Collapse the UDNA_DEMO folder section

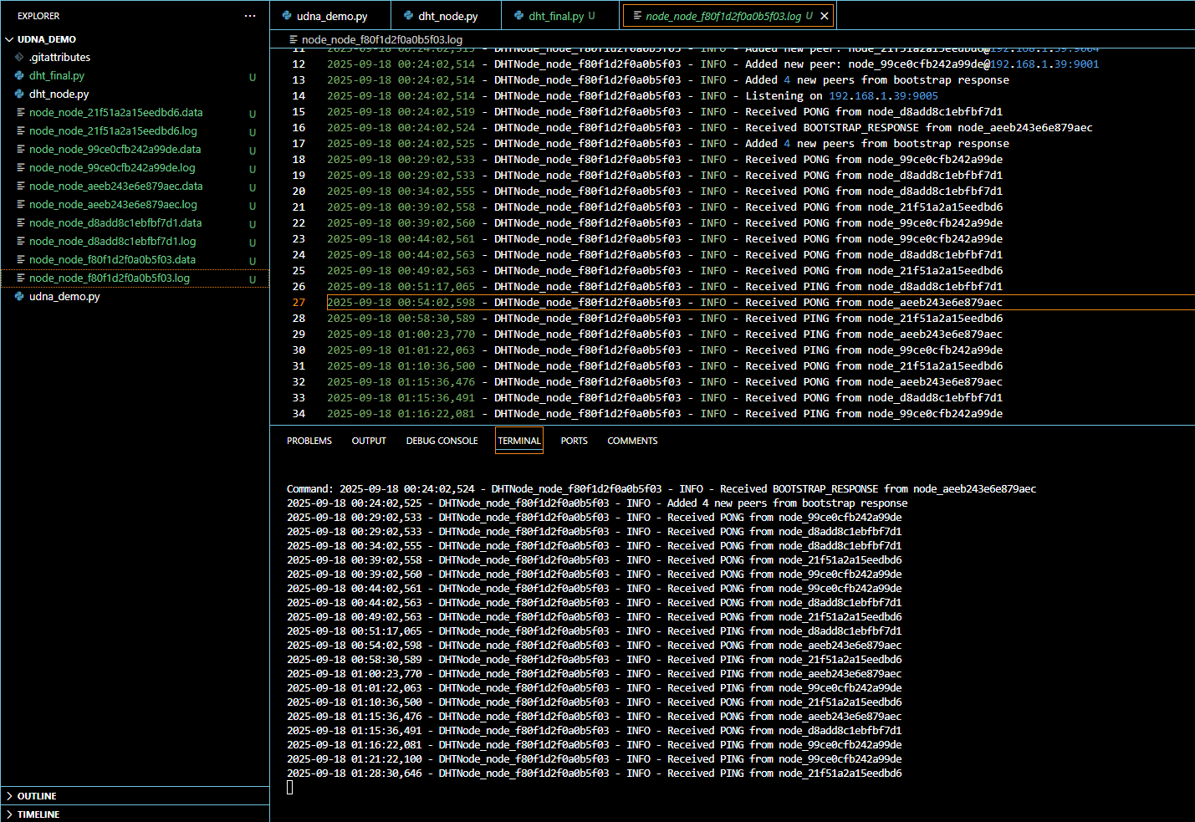pos(10,39)
